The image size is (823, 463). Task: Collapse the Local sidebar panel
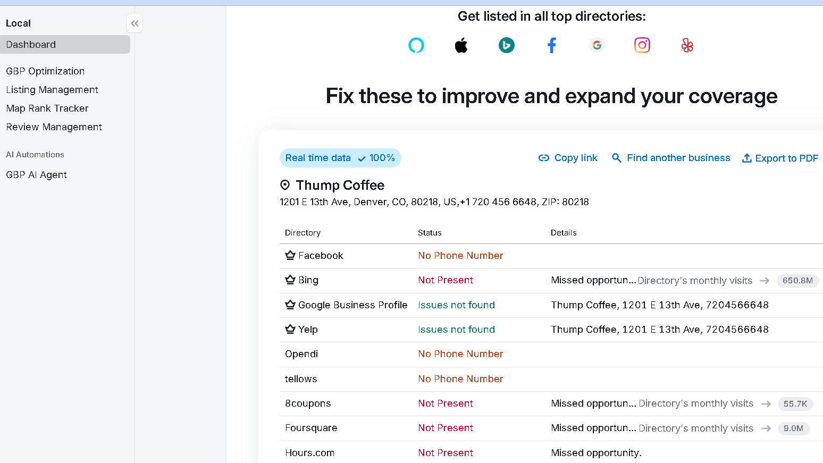[x=135, y=23]
